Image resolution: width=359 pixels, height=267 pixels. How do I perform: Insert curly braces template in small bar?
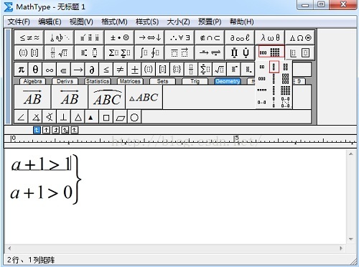tap(177, 70)
